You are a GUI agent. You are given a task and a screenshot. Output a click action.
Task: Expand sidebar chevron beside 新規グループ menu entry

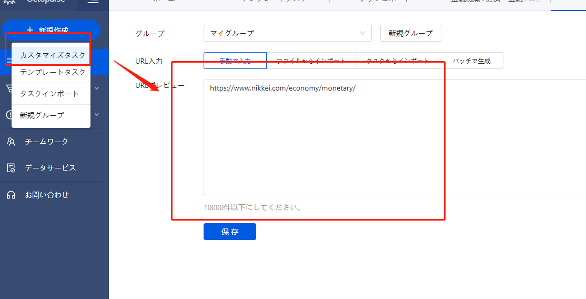pyautogui.click(x=97, y=115)
